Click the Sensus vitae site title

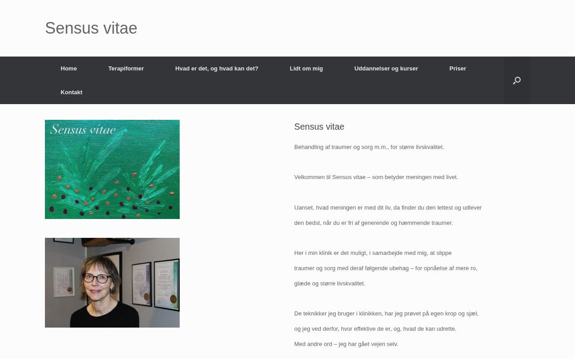click(91, 28)
